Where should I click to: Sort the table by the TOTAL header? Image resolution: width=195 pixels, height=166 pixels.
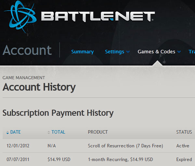pos(58,132)
